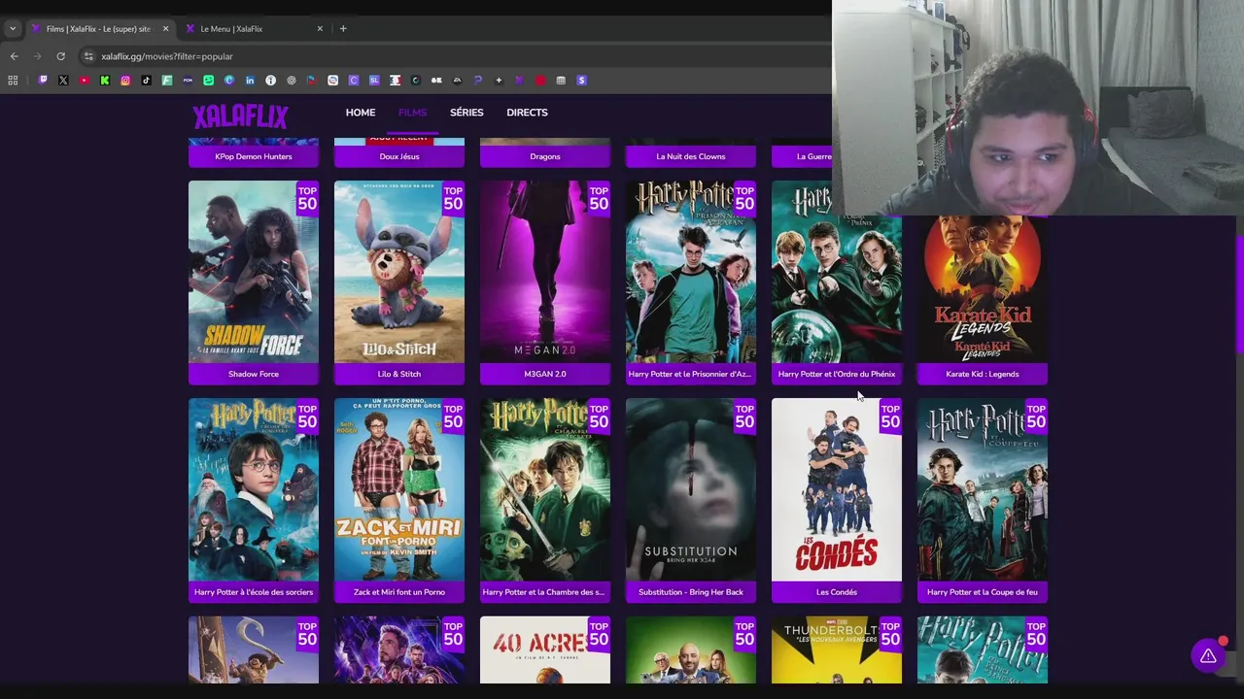Open the Substitution movie poster
1244x699 pixels.
[x=691, y=489]
